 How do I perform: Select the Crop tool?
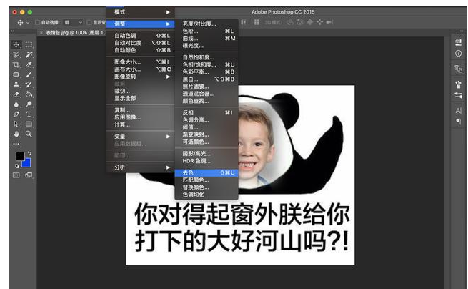coord(16,64)
